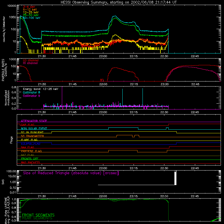224x224 pixels.
Task: Select the "counts/s/detector" axis label
Action: (x=4, y=29)
